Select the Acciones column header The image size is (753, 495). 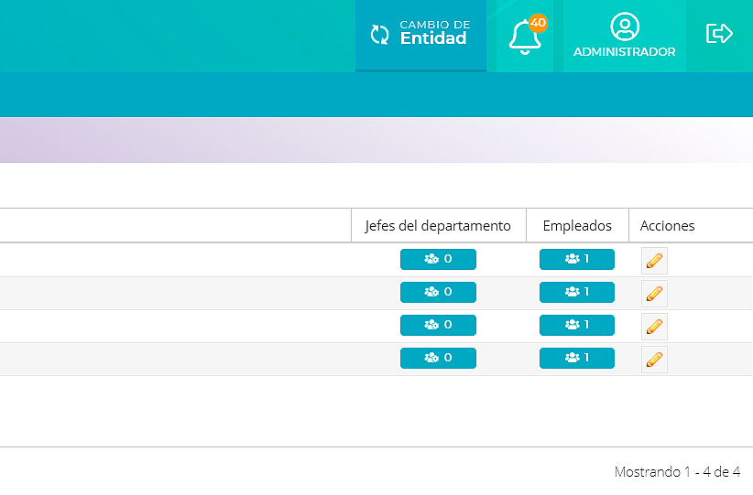[x=667, y=226]
